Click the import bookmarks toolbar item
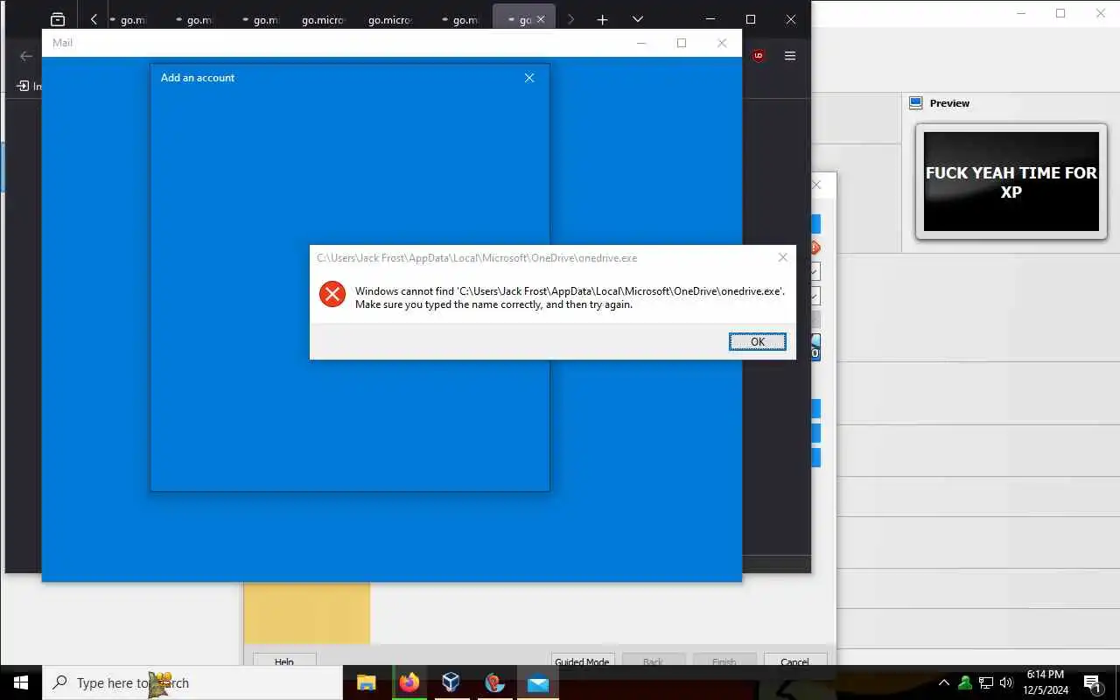The width and height of the screenshot is (1120, 700). [x=29, y=86]
